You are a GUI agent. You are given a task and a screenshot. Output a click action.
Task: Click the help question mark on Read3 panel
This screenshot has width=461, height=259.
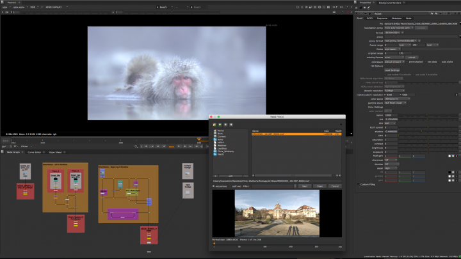[455, 13]
